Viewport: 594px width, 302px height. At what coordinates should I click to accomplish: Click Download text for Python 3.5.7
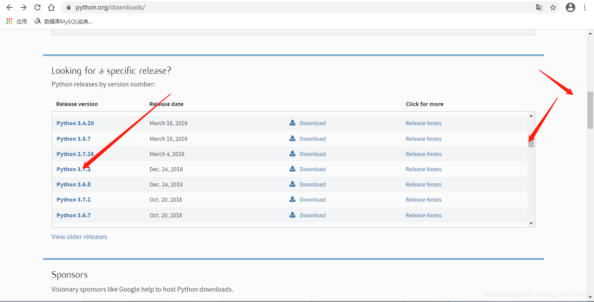313,139
